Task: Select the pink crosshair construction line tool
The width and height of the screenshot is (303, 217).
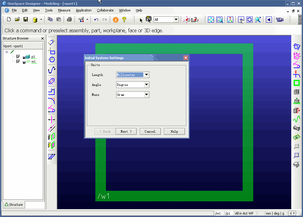Action: point(52,120)
